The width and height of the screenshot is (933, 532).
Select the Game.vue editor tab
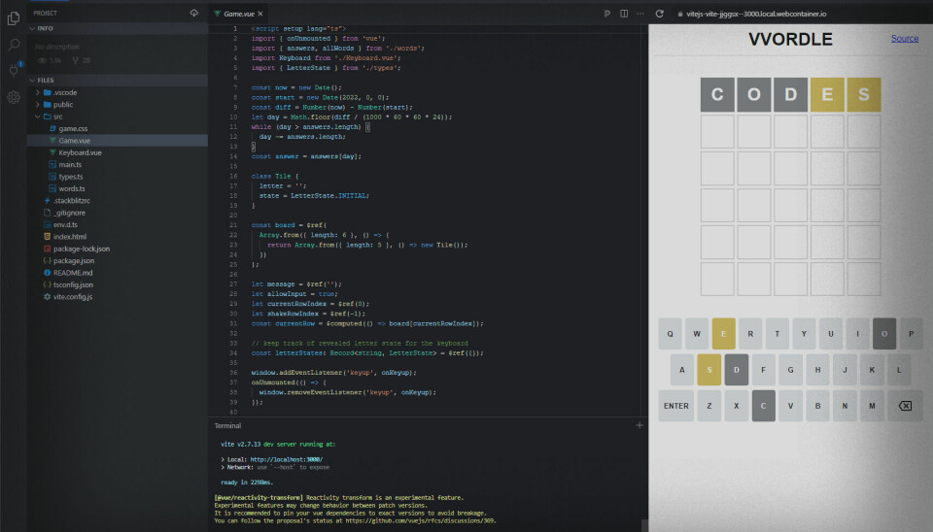coord(238,14)
